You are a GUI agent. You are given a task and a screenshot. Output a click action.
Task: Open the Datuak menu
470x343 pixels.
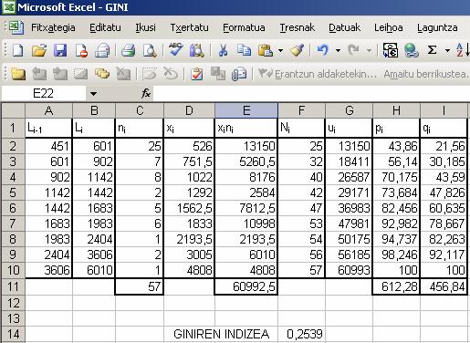coord(344,27)
